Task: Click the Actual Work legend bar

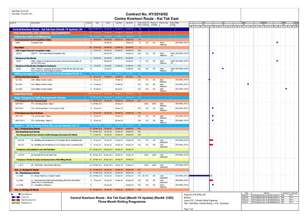Action: pyautogui.click(x=14, y=197)
